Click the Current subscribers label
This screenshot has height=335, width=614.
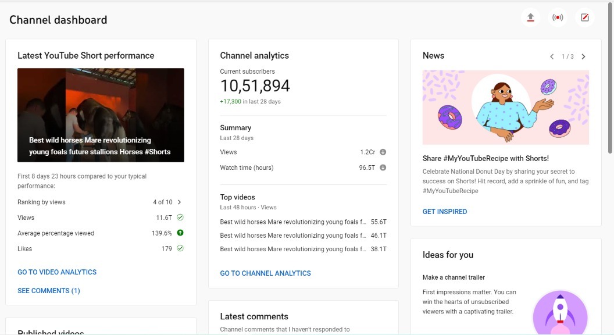coord(248,72)
